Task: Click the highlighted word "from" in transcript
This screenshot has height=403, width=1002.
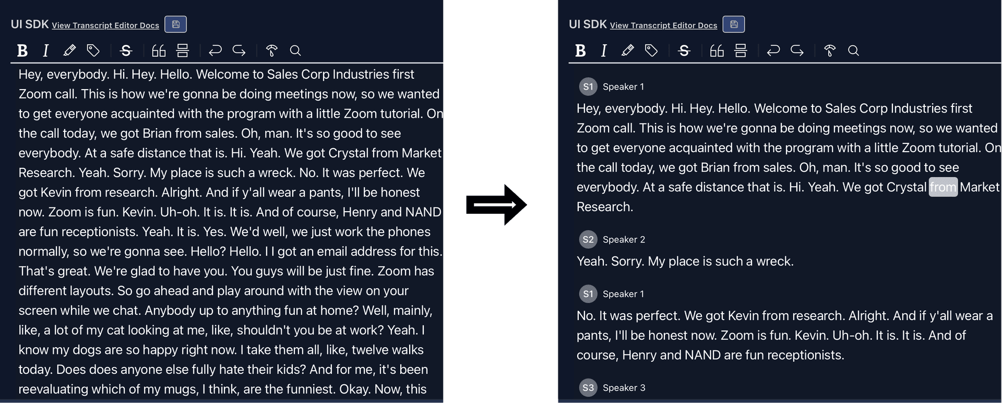Action: pos(943,187)
